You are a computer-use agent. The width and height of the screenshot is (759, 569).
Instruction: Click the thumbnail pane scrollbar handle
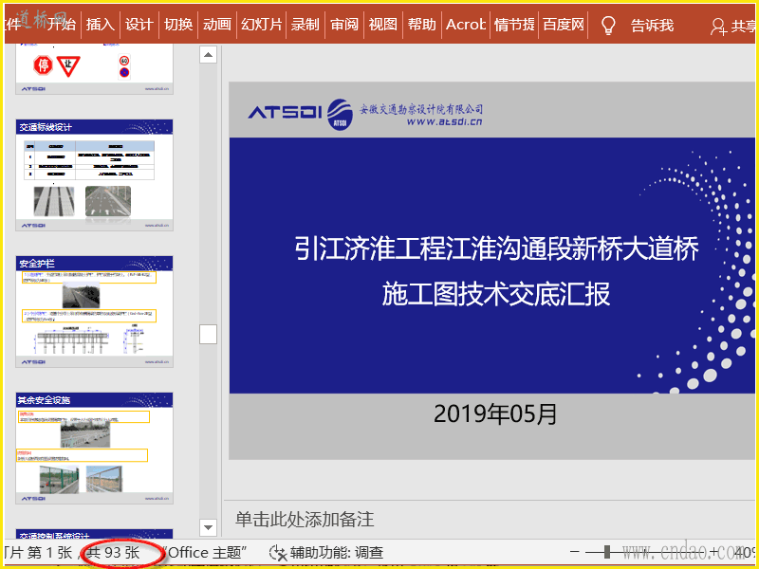[208, 335]
